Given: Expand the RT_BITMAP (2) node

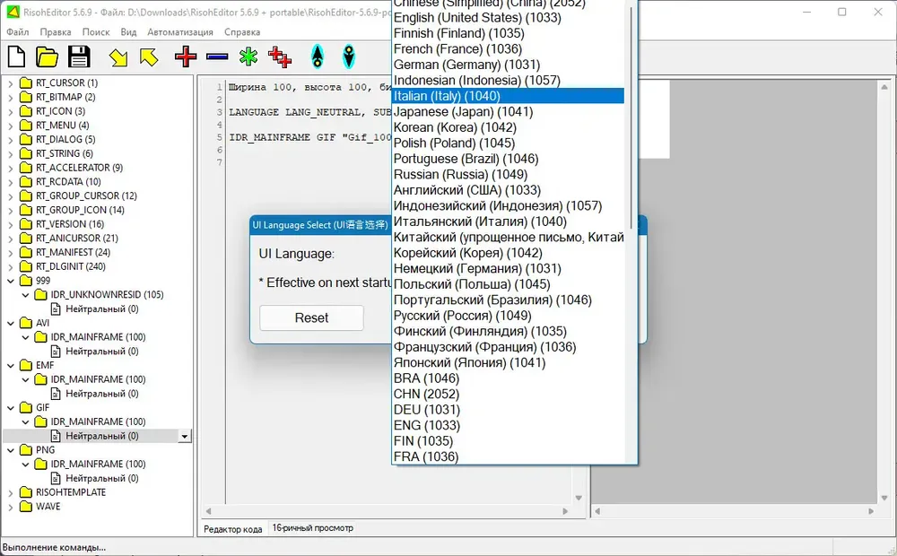Looking at the screenshot, I should click(x=10, y=97).
